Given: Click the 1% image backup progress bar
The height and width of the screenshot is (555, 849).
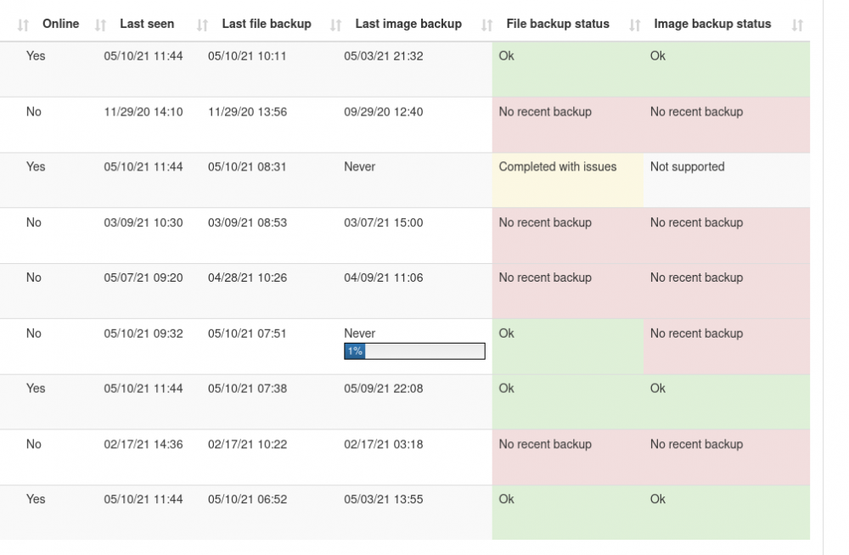Looking at the screenshot, I should [415, 351].
